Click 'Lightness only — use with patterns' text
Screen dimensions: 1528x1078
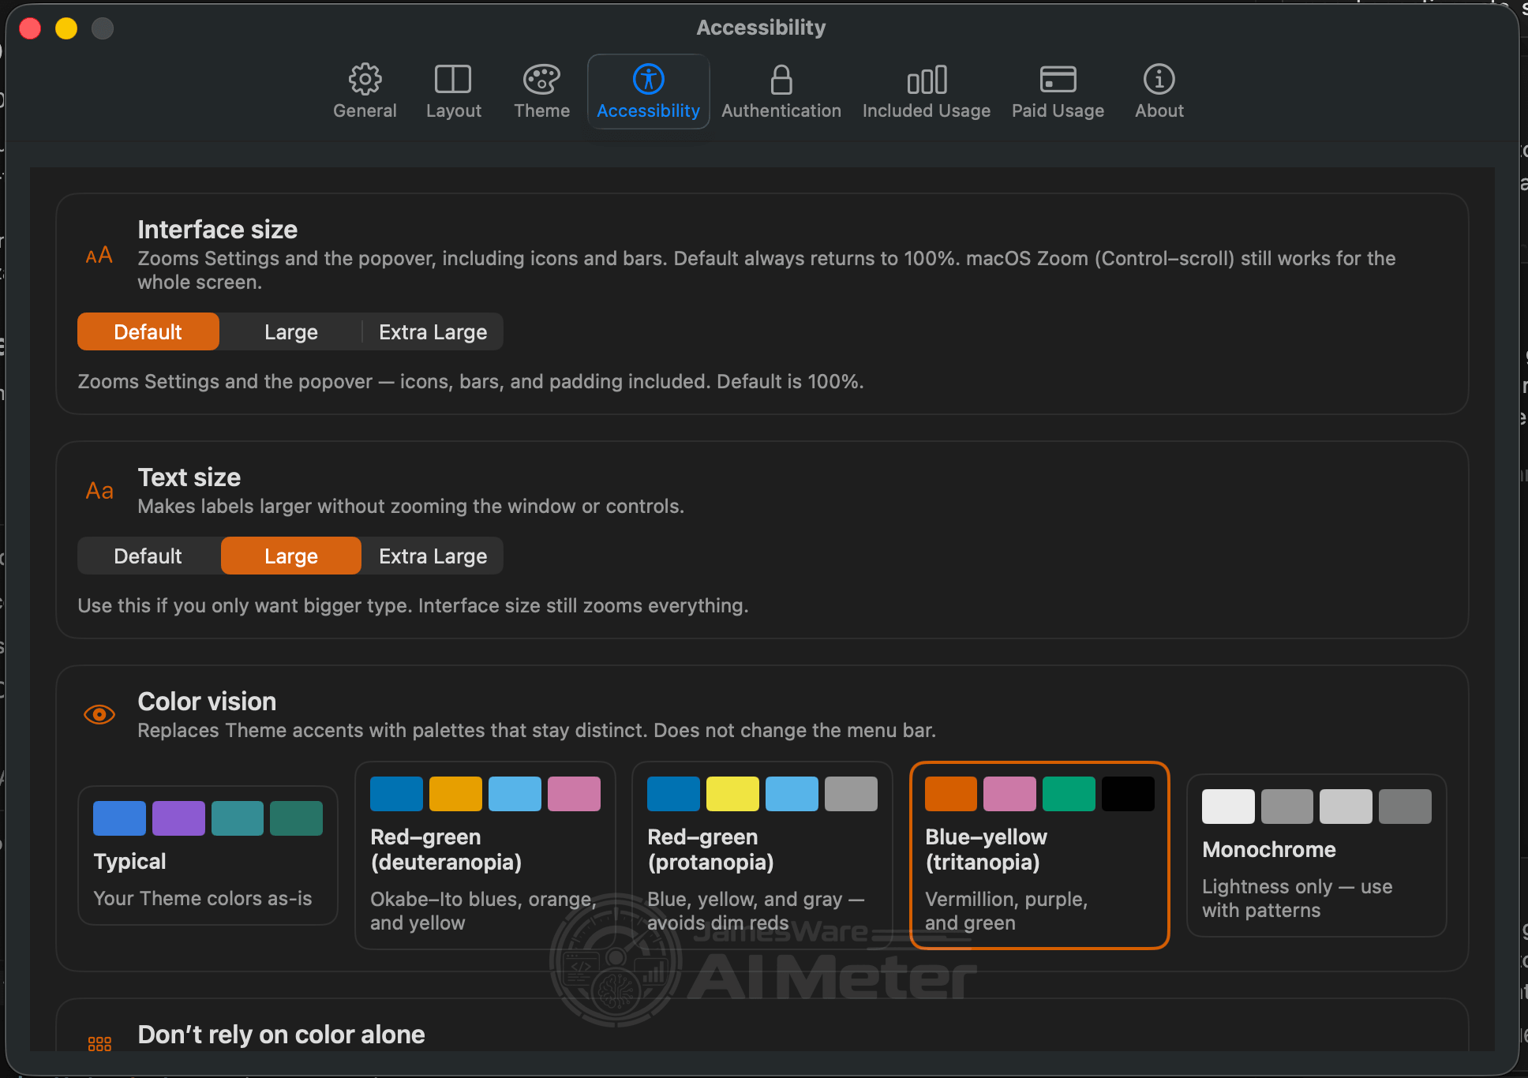[x=1297, y=898]
